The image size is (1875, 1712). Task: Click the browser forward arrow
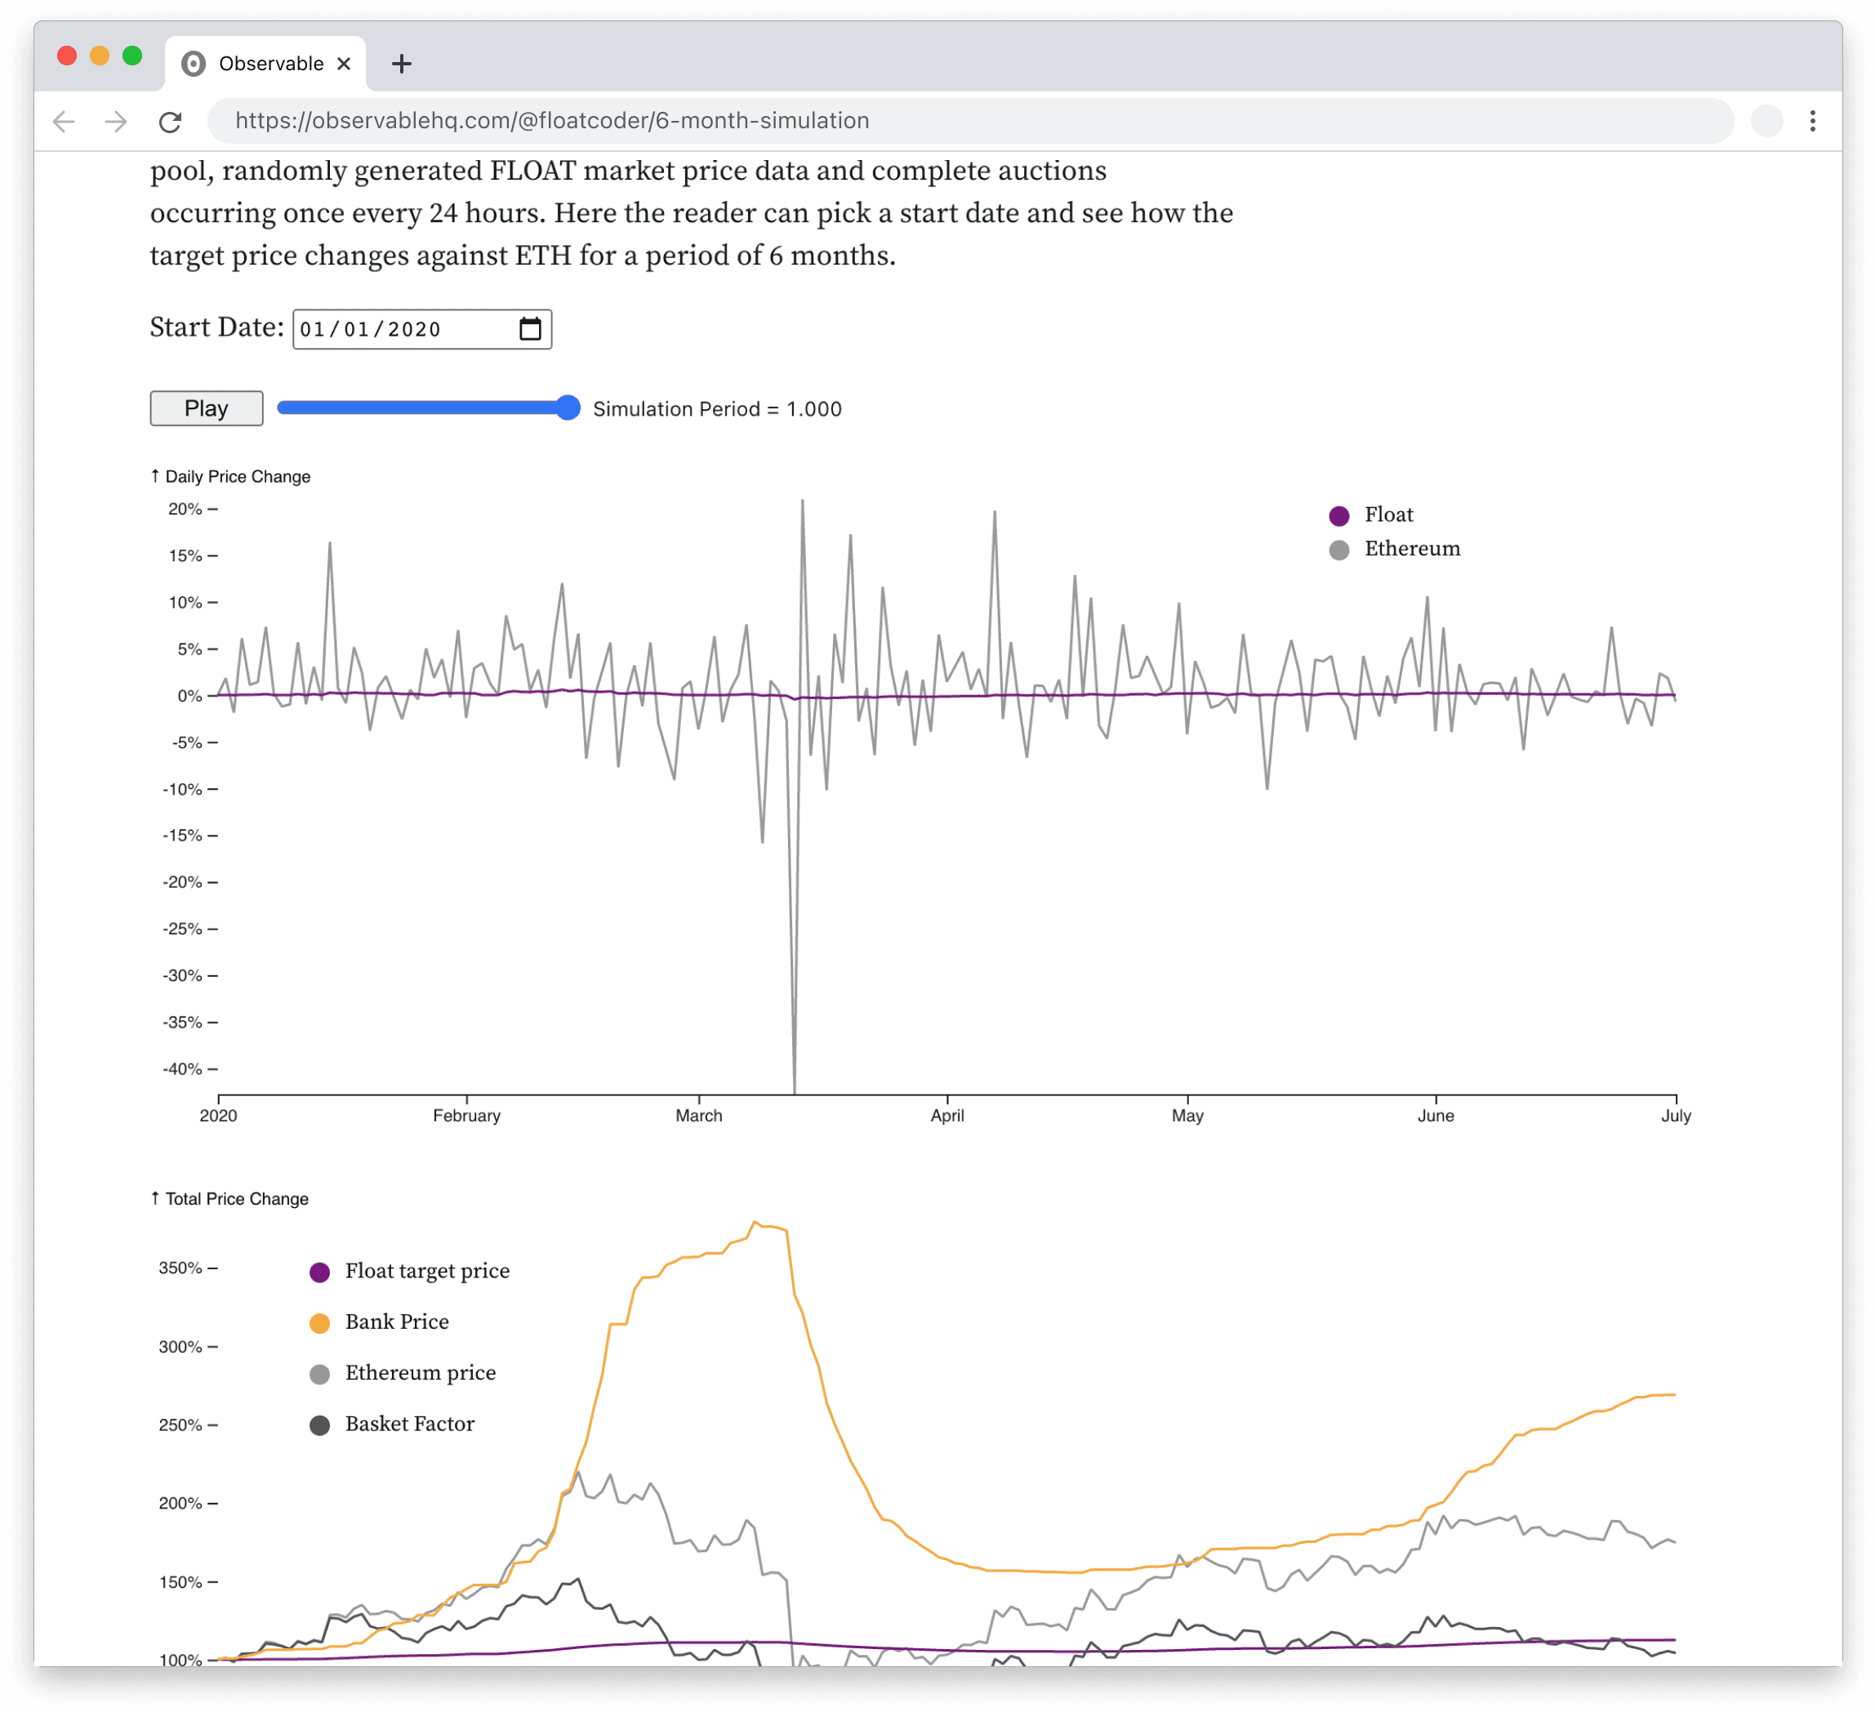coord(116,121)
